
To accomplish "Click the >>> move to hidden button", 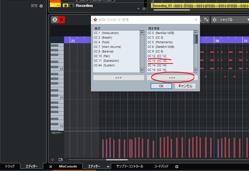I will coord(119,78).
